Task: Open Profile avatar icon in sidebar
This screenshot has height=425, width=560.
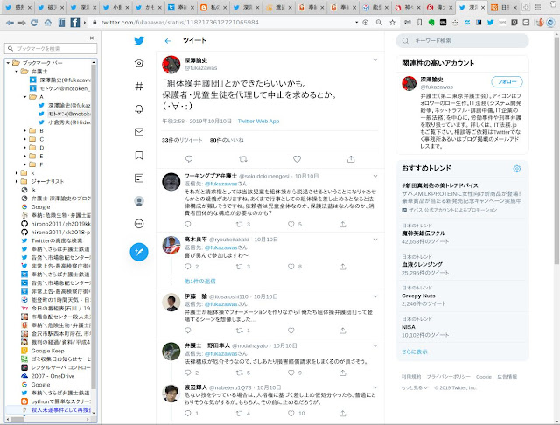Action: (139, 201)
